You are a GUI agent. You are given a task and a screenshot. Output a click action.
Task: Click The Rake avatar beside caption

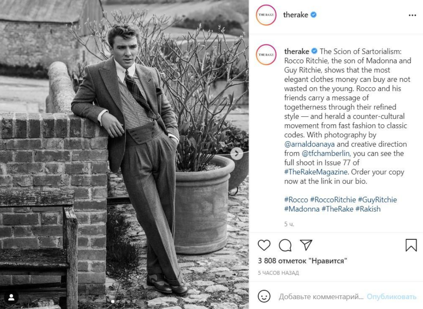(266, 55)
